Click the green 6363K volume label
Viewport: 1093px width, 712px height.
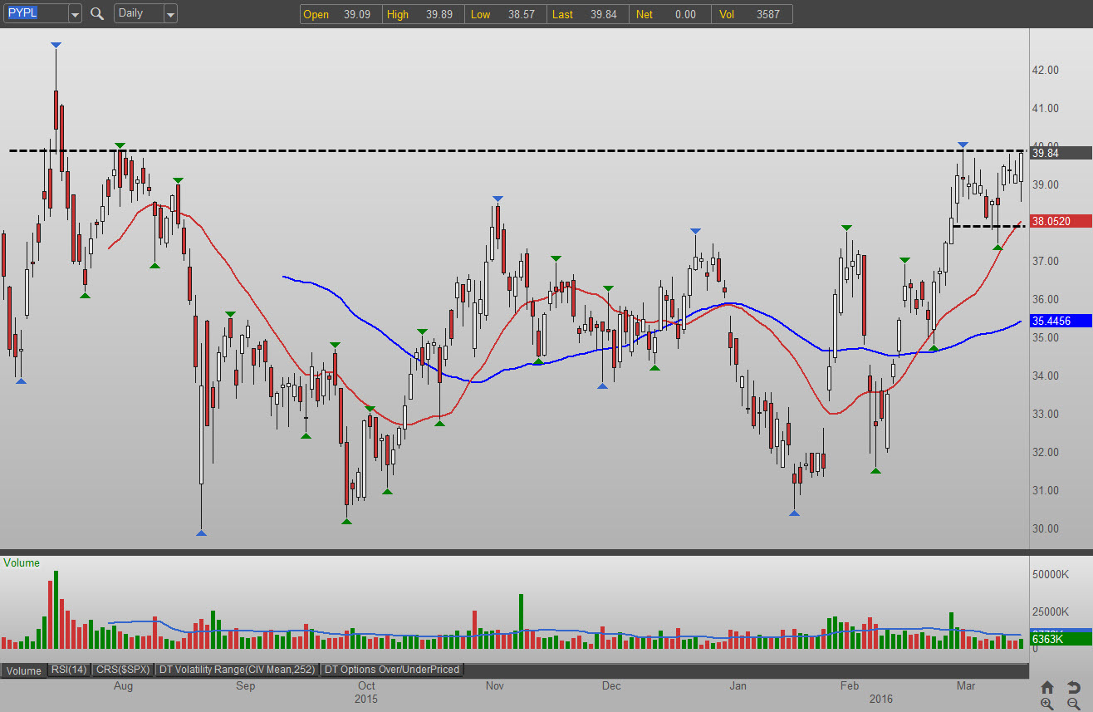[1061, 639]
